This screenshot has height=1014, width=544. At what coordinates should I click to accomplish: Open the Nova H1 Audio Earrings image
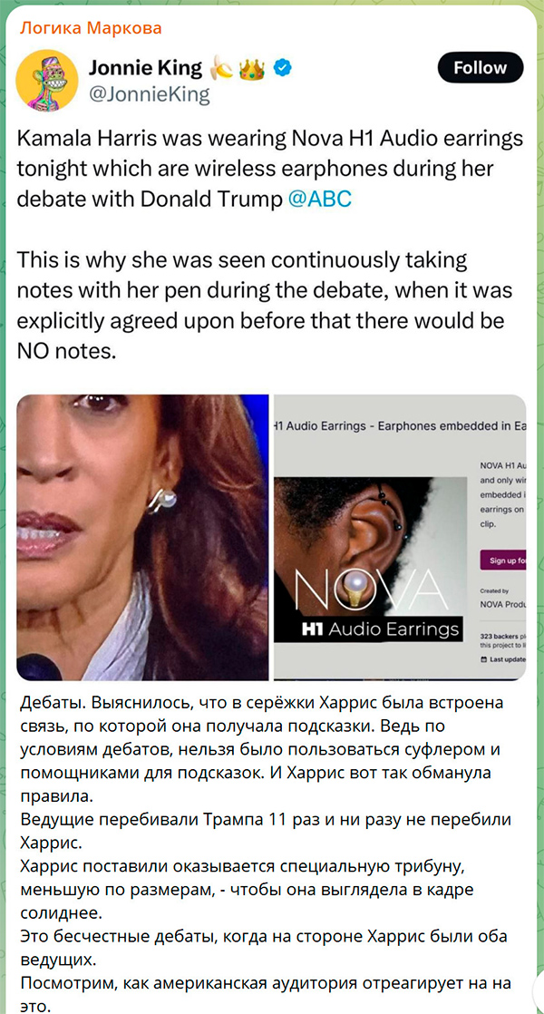(x=400, y=538)
